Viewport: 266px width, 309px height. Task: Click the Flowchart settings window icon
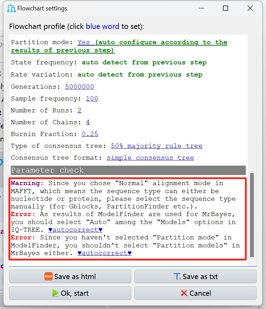click(x=11, y=8)
